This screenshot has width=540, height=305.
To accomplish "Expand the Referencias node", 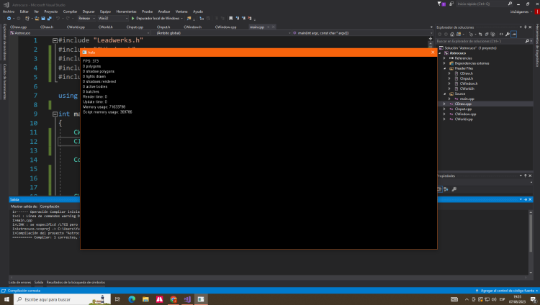I will (444, 58).
